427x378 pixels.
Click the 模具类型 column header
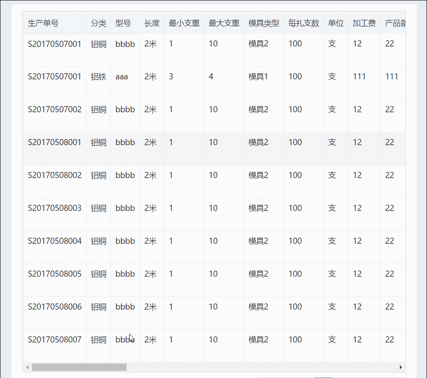(264, 23)
